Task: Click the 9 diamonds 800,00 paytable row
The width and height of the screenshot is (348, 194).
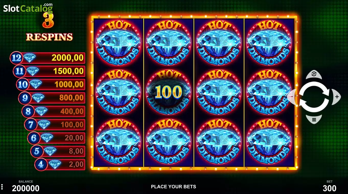Action: [x=52, y=98]
